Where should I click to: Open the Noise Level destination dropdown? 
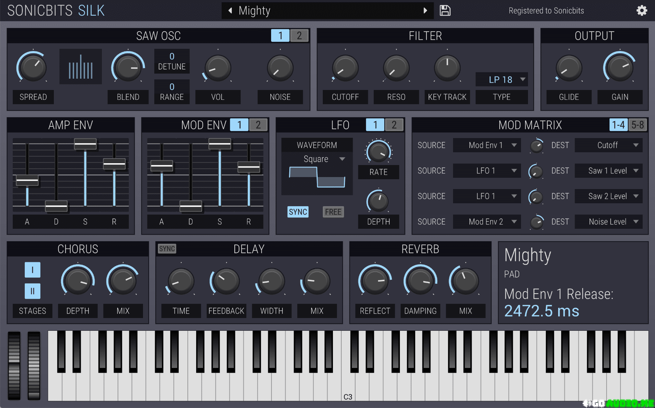(x=608, y=221)
